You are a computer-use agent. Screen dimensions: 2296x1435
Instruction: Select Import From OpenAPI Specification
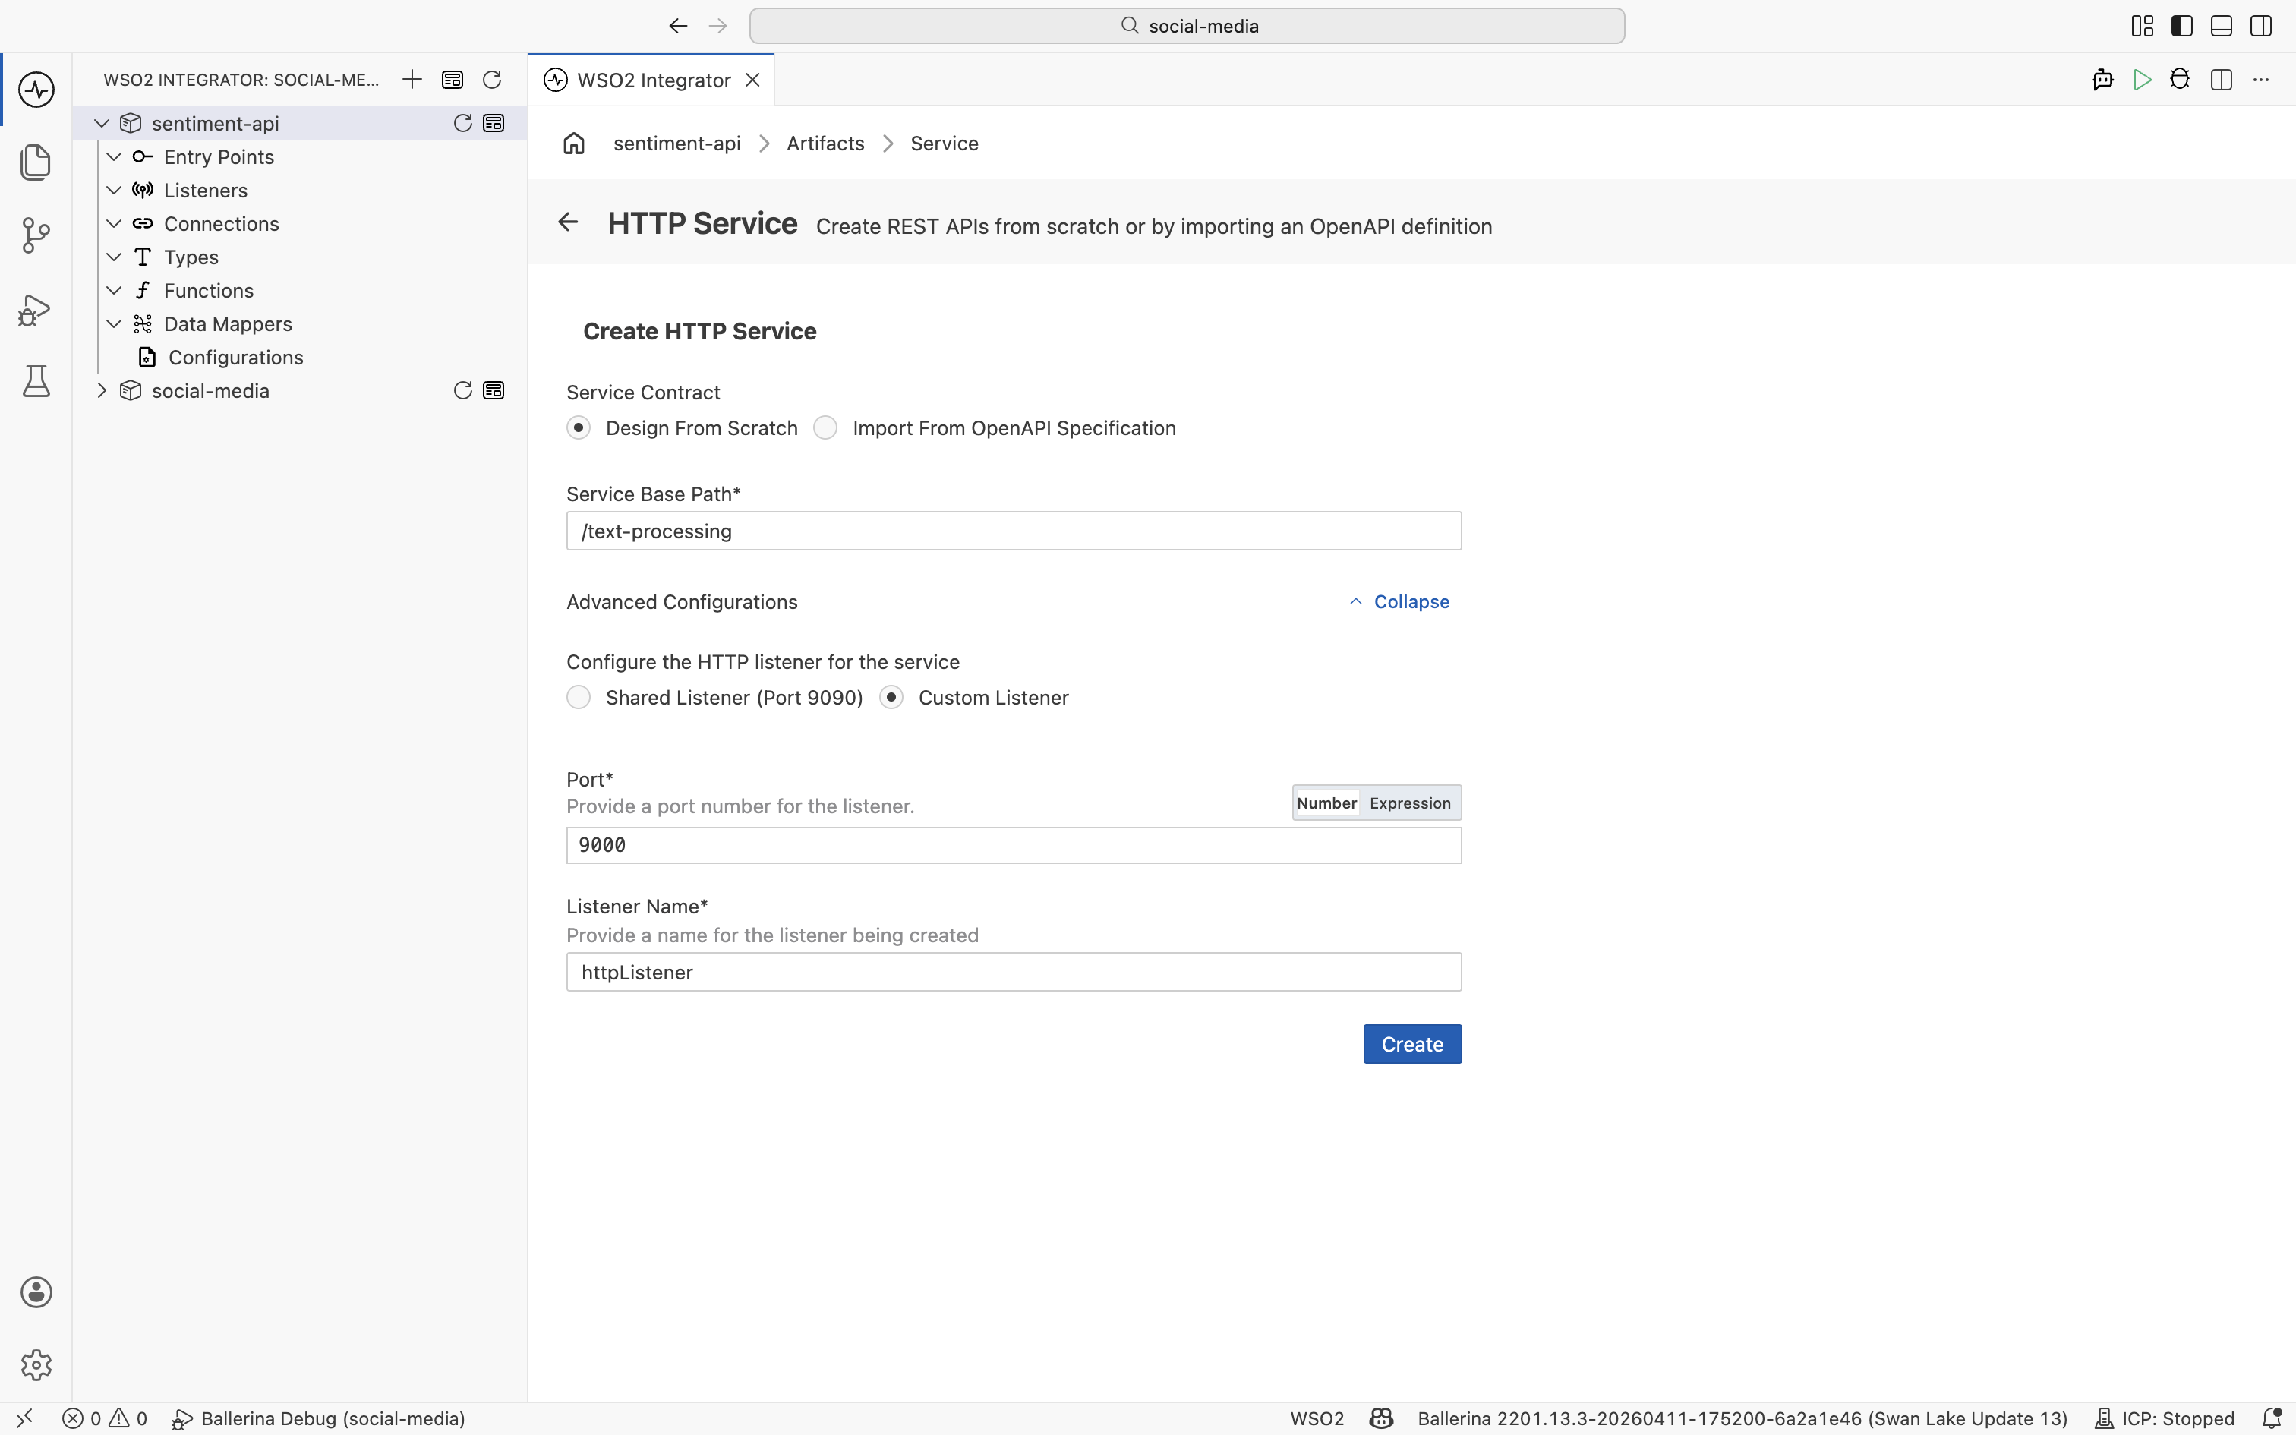(825, 428)
